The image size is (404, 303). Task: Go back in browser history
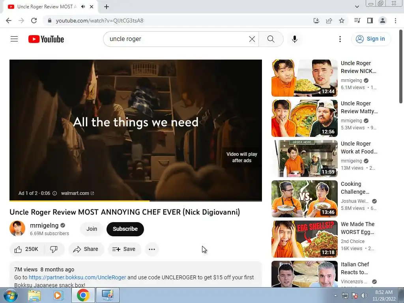coord(9,21)
